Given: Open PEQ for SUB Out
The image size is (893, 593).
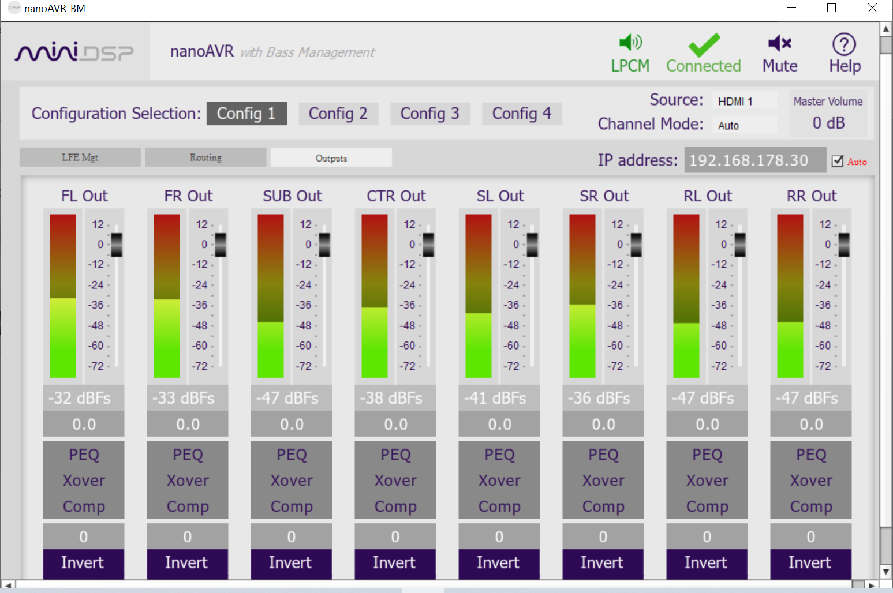Looking at the screenshot, I should click(292, 455).
